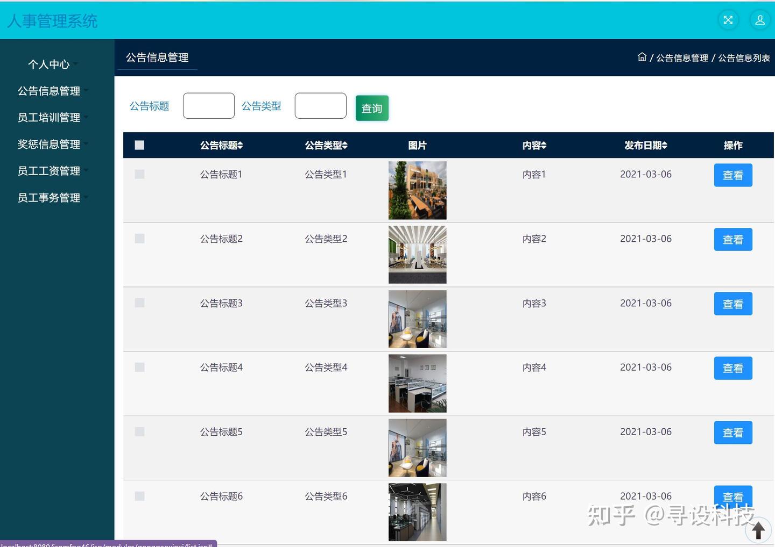Image resolution: width=775 pixels, height=547 pixels.
Task: Expand the 奖惩信息管理 sidebar menu
Action: (x=49, y=144)
